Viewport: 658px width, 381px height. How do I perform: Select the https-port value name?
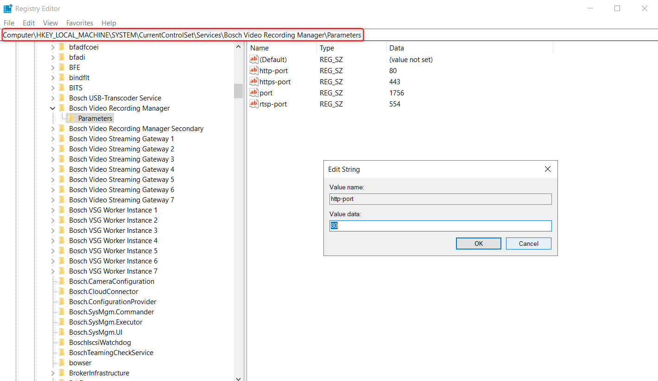point(275,81)
